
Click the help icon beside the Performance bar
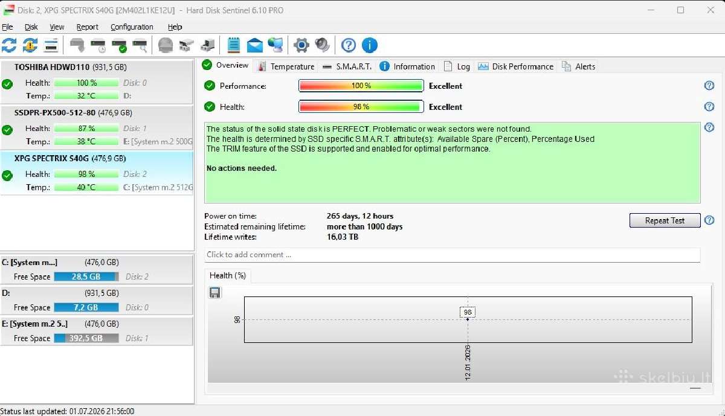709,86
